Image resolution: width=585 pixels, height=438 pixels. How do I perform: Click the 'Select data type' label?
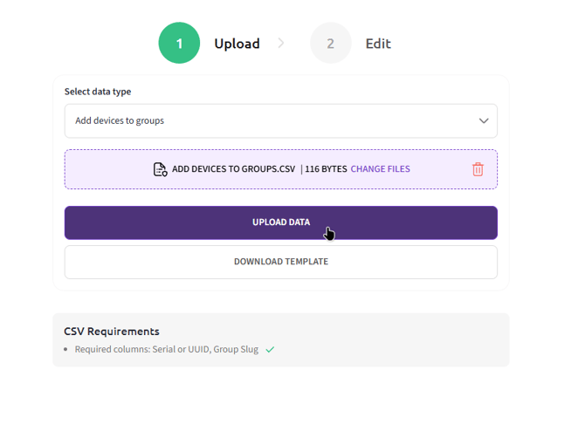98,92
